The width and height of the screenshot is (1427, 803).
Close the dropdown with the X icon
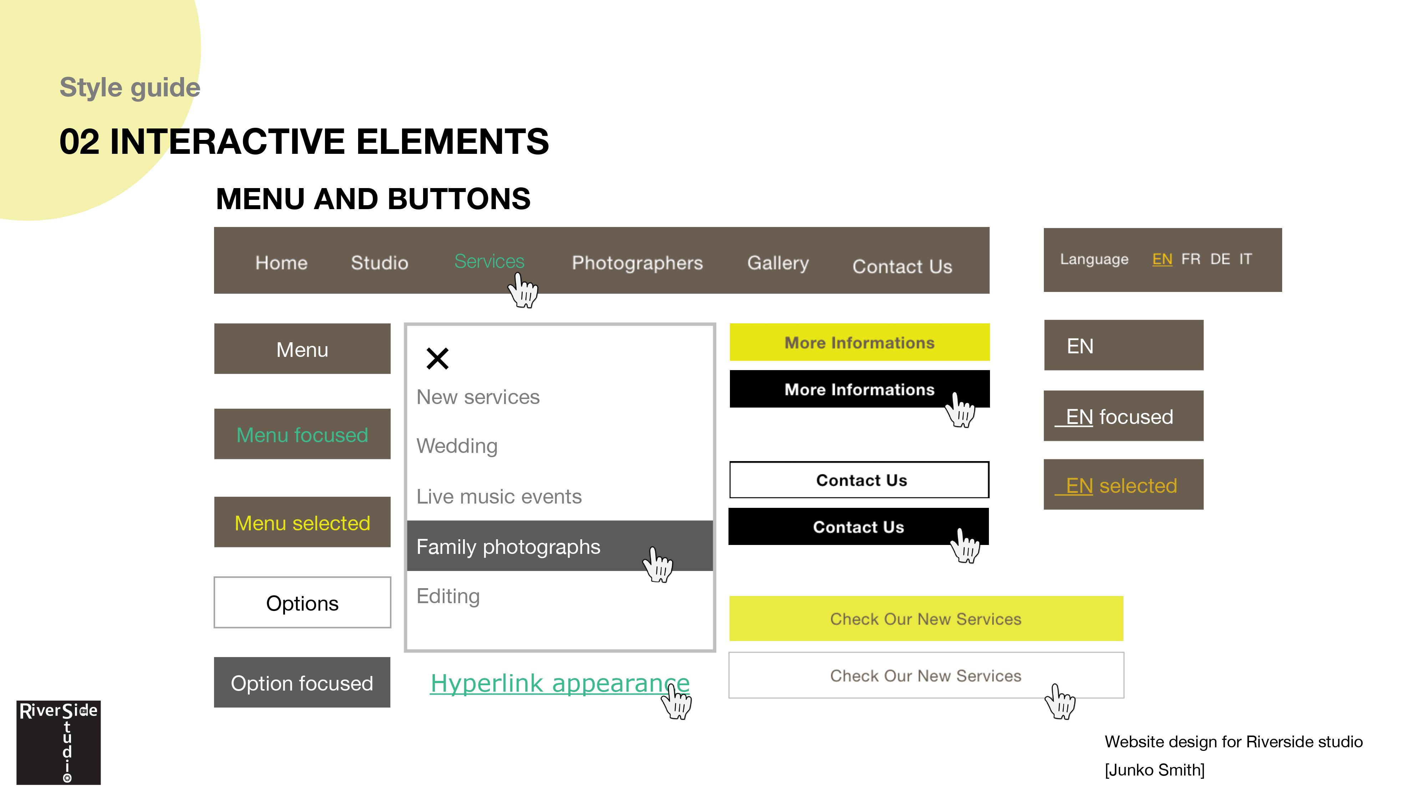(437, 359)
